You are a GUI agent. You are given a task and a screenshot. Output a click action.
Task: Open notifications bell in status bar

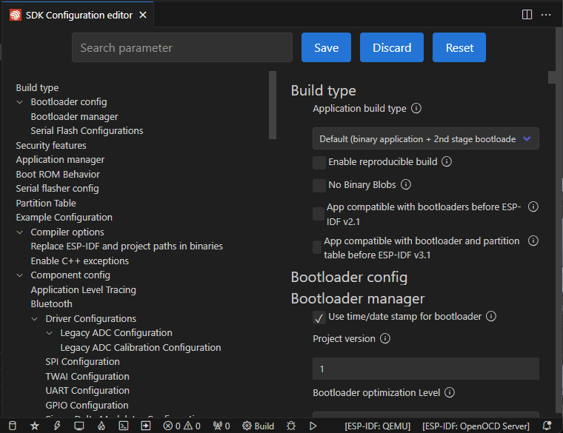pos(547,426)
